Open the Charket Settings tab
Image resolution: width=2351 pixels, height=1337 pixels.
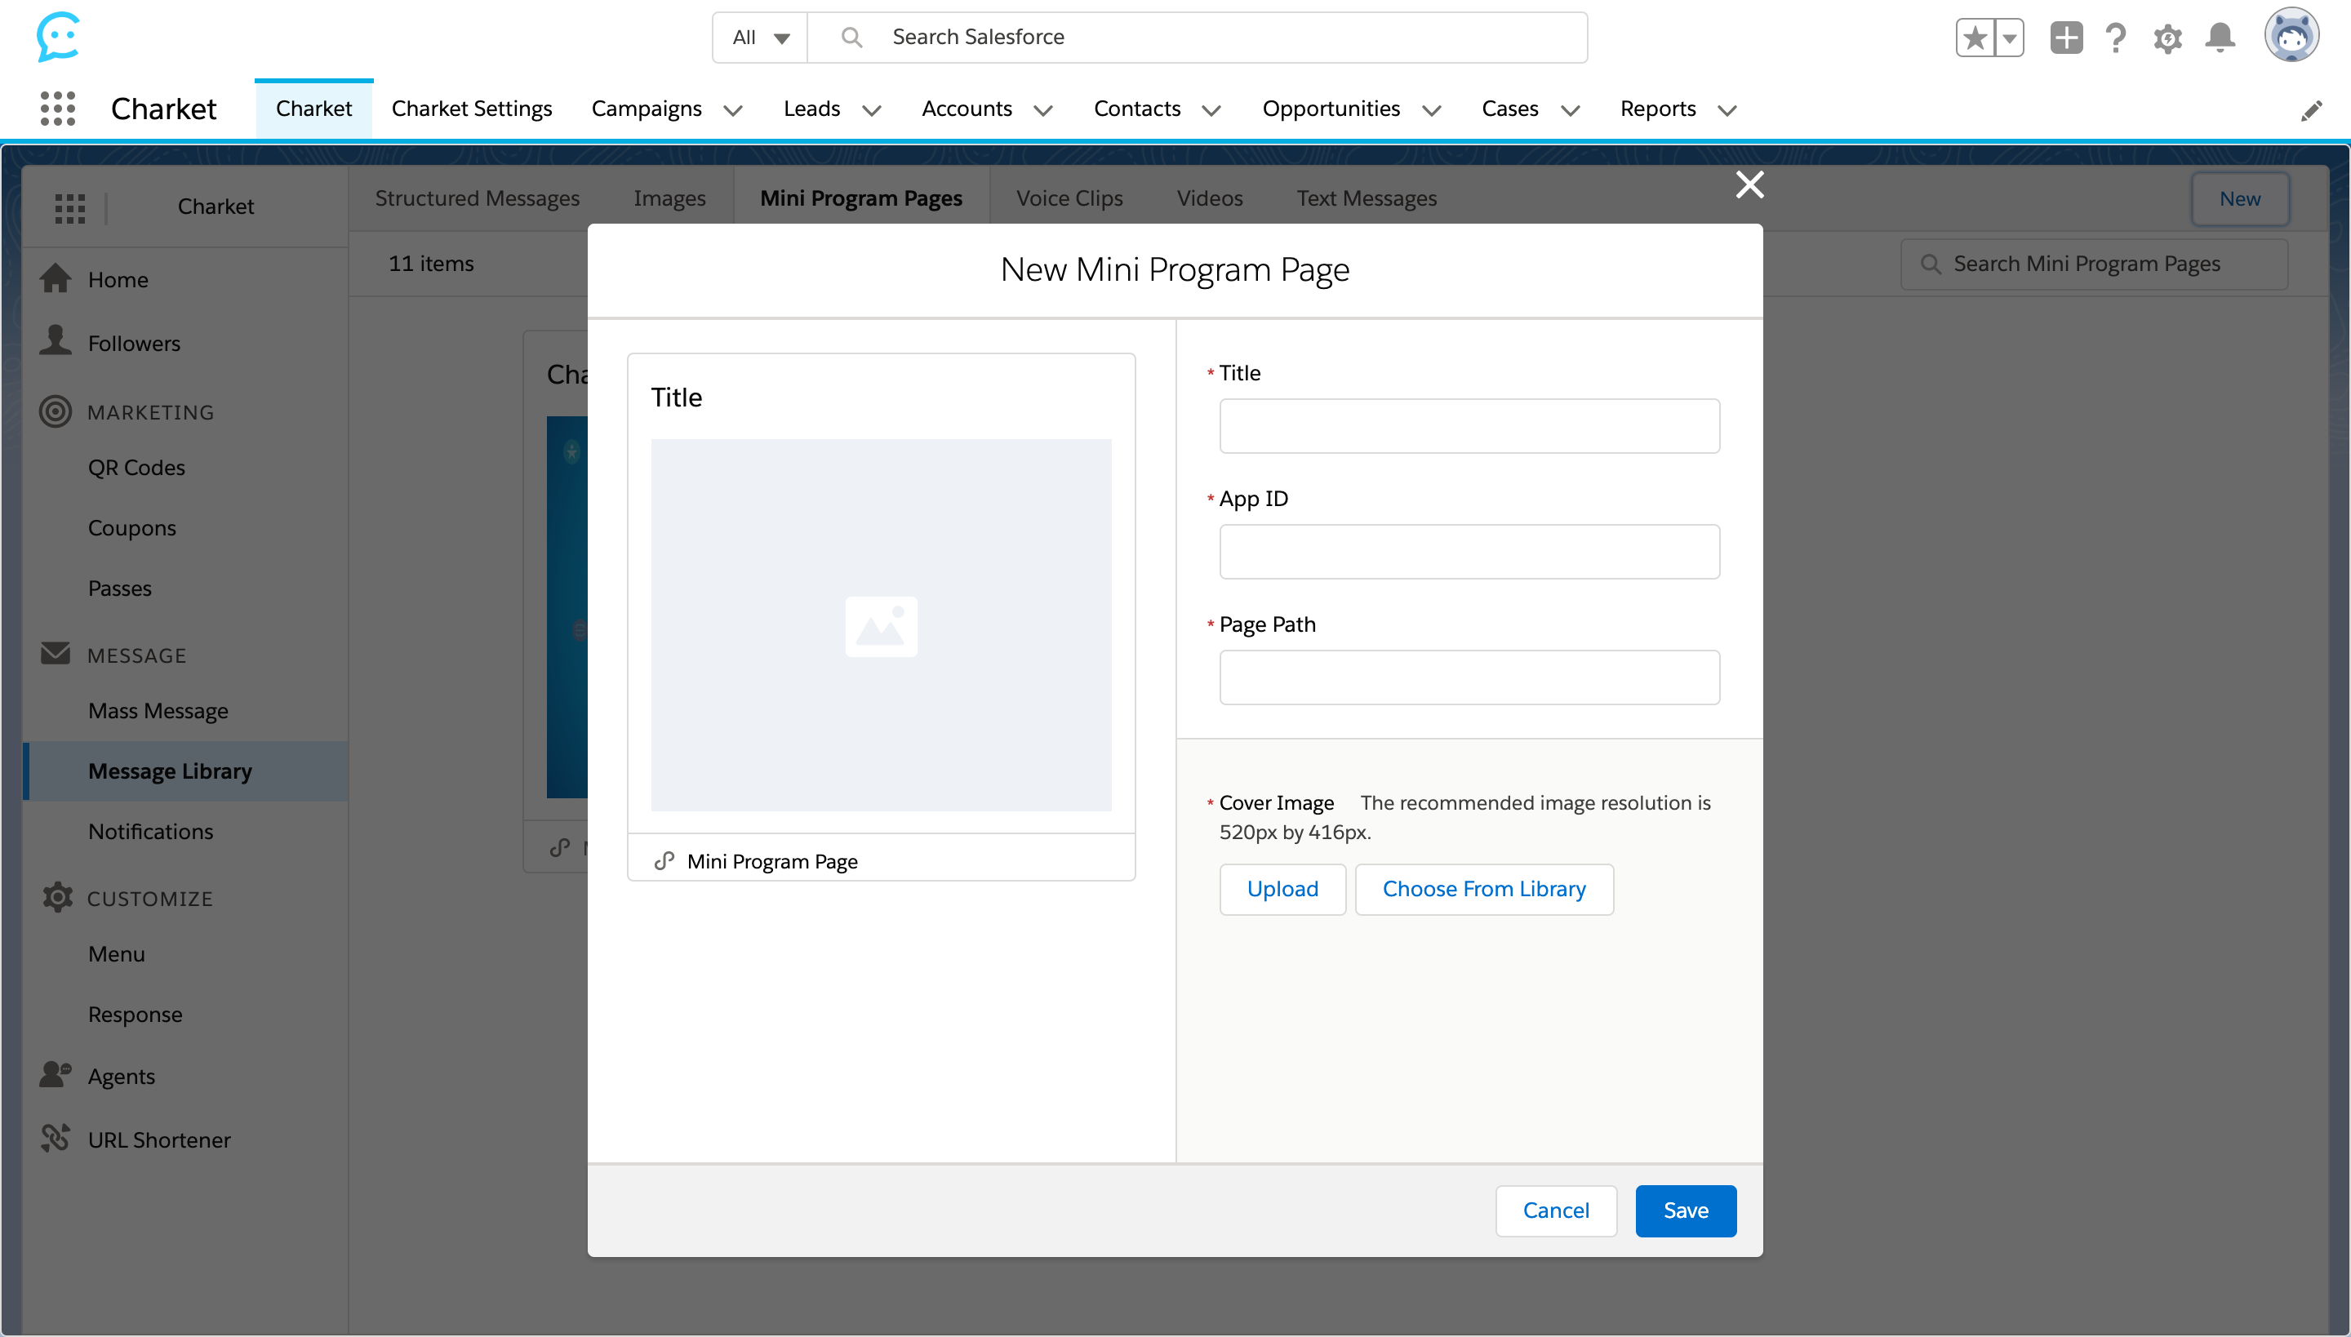[x=471, y=109]
